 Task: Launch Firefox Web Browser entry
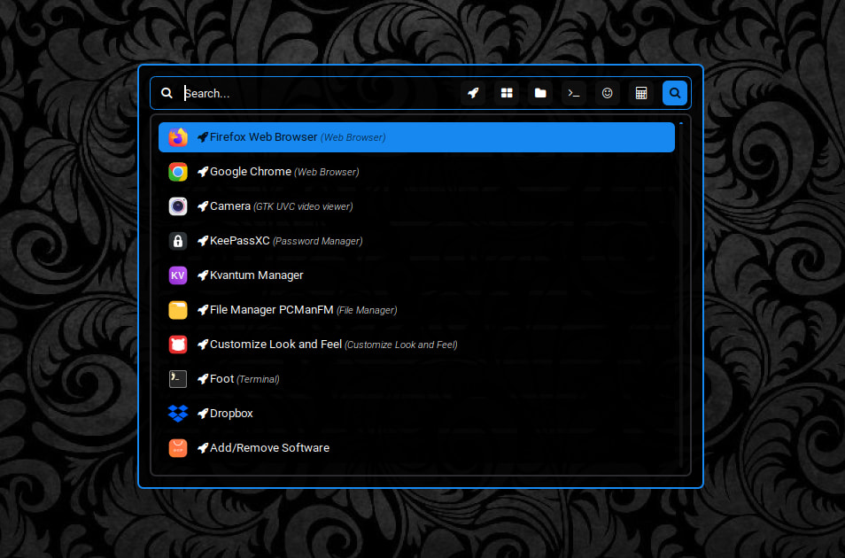click(x=416, y=137)
